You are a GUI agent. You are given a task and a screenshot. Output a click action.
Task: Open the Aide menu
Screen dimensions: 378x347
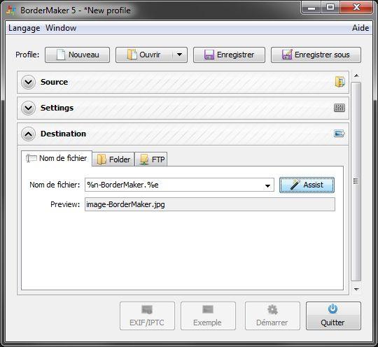(x=360, y=28)
